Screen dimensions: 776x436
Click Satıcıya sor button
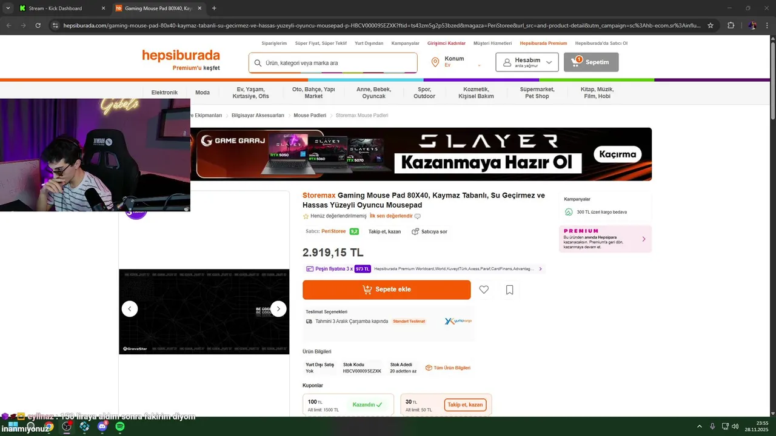(429, 231)
